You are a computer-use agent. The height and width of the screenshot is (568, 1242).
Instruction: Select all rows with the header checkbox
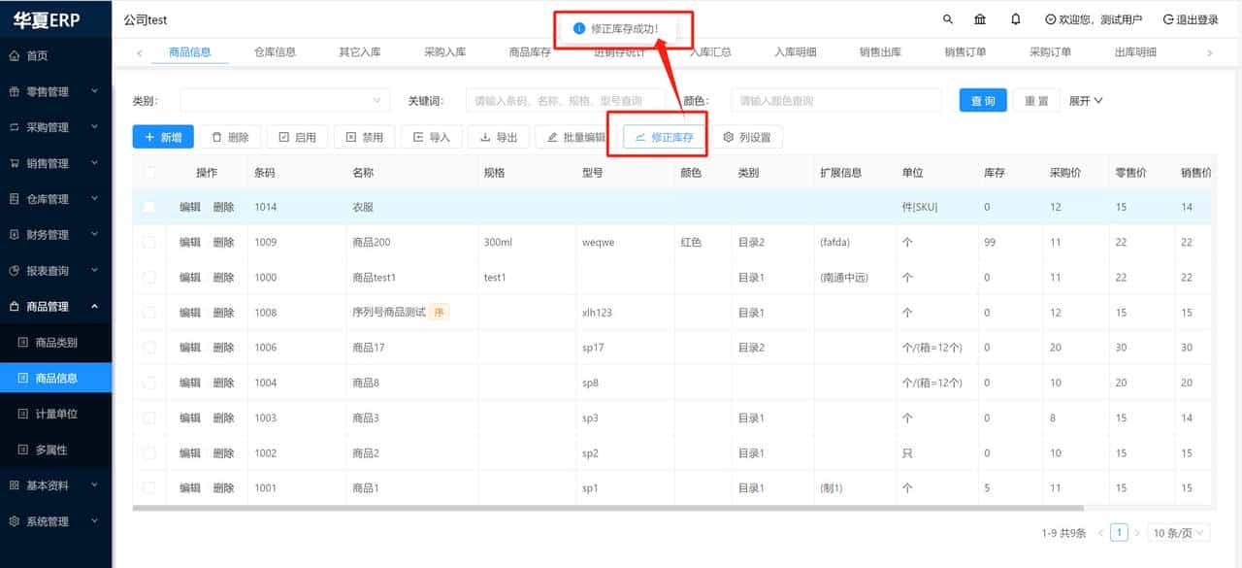149,171
